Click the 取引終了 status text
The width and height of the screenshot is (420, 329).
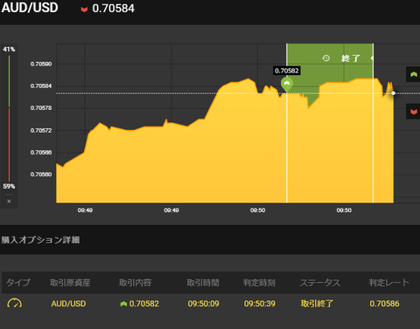[317, 304]
